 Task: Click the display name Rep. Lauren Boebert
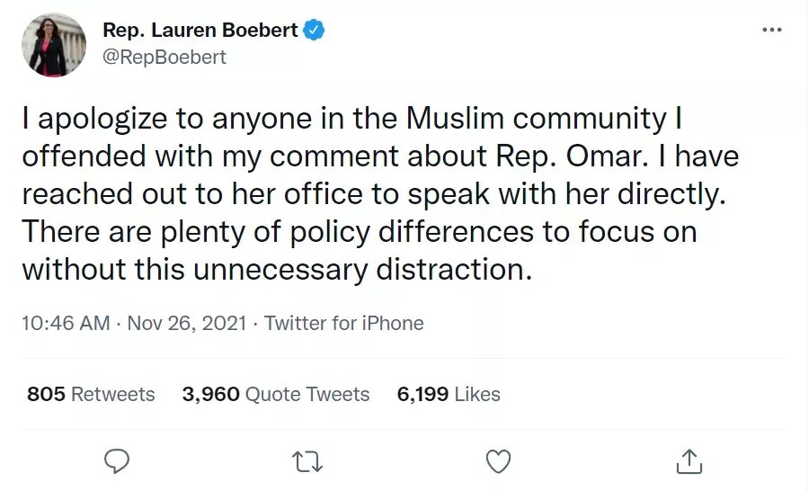pos(200,31)
